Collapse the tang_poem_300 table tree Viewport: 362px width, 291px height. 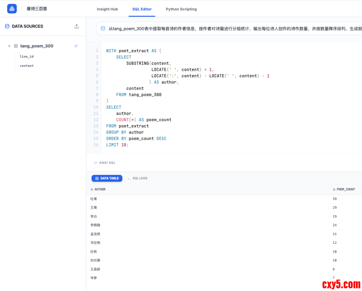coord(9,46)
